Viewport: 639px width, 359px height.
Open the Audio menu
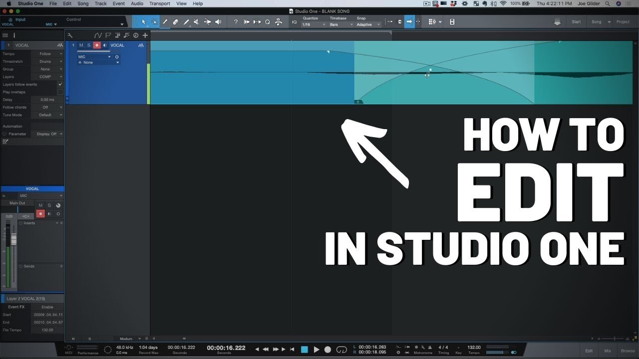[137, 3]
